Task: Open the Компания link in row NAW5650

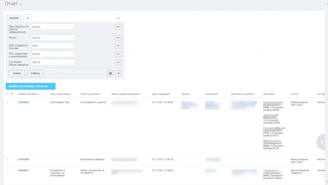Action: 213,105
